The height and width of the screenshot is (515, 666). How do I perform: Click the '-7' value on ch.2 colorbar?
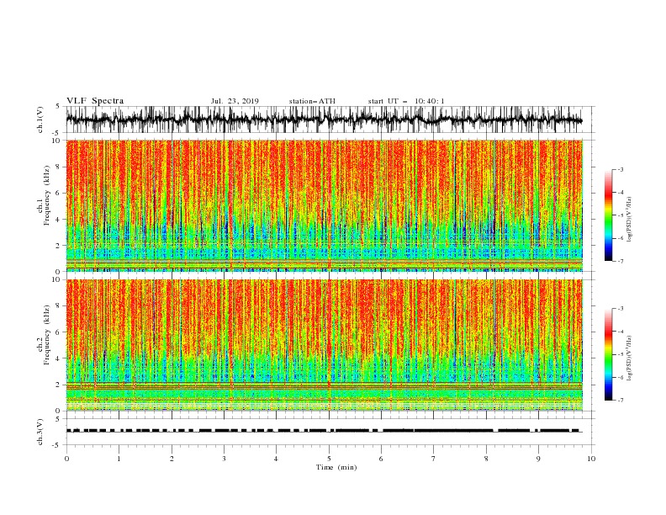[x=620, y=401]
